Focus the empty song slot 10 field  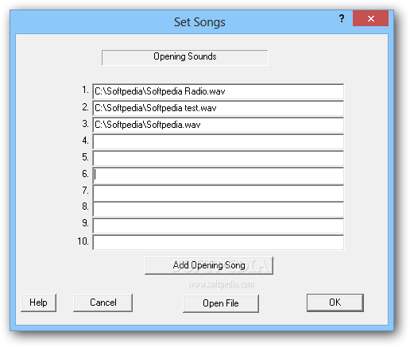218,242
